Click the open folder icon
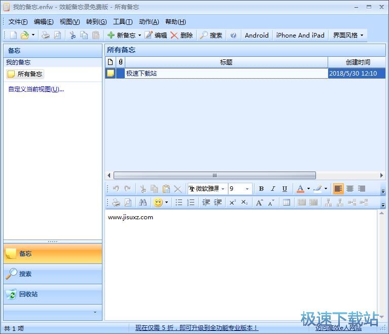Viewport: 389px width, 334px height. coord(24,35)
